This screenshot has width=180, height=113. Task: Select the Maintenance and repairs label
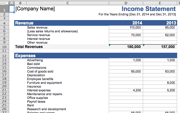[x=44, y=94]
